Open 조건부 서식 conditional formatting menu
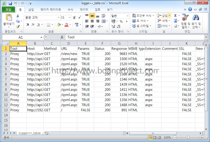The width and height of the screenshot is (210, 142). 143,16
